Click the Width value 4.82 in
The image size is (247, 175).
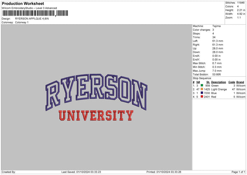click(x=241, y=14)
